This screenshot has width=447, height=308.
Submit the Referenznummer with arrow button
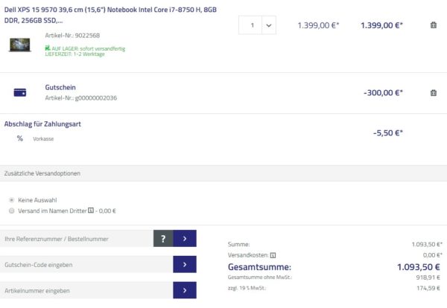(x=184, y=239)
